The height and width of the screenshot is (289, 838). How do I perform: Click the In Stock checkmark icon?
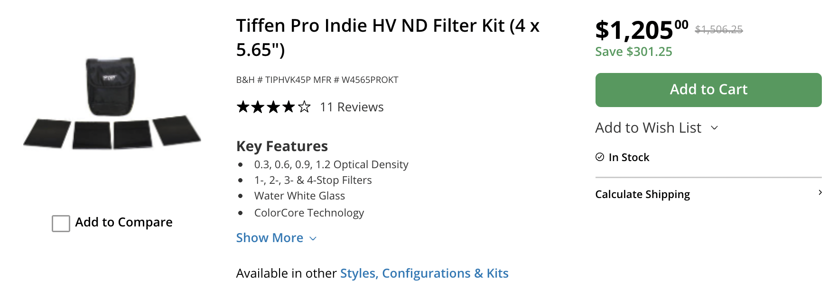pyautogui.click(x=600, y=157)
